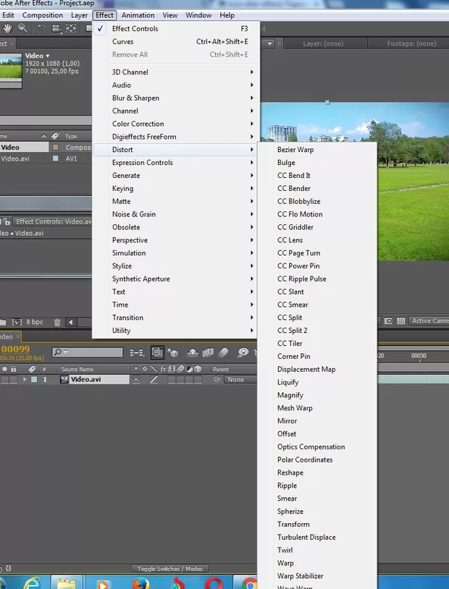Enable Motion Blur timeline icon
The width and height of the screenshot is (449, 589).
[224, 352]
